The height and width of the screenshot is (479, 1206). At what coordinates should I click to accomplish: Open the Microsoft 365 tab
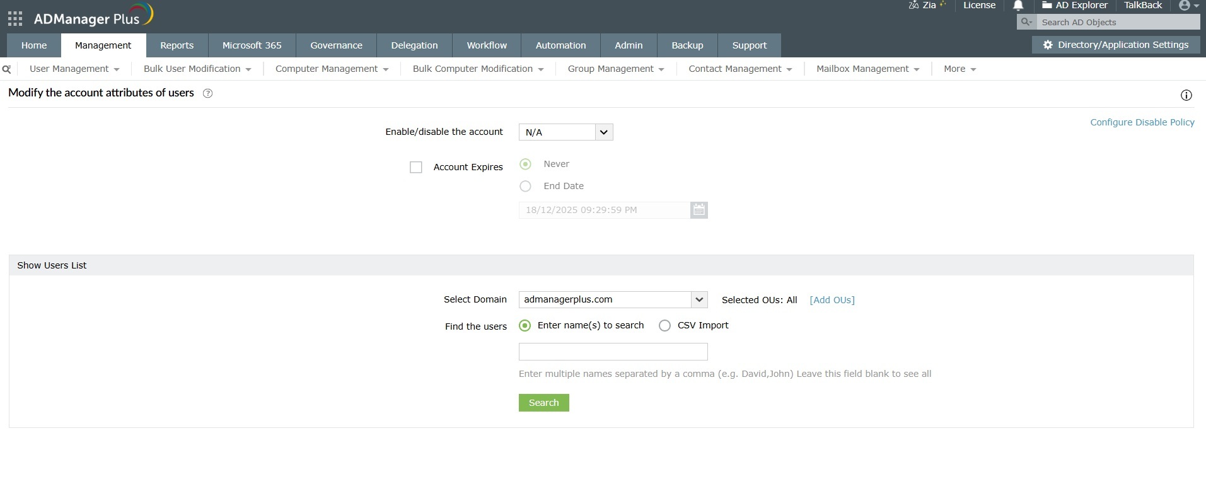pyautogui.click(x=252, y=45)
